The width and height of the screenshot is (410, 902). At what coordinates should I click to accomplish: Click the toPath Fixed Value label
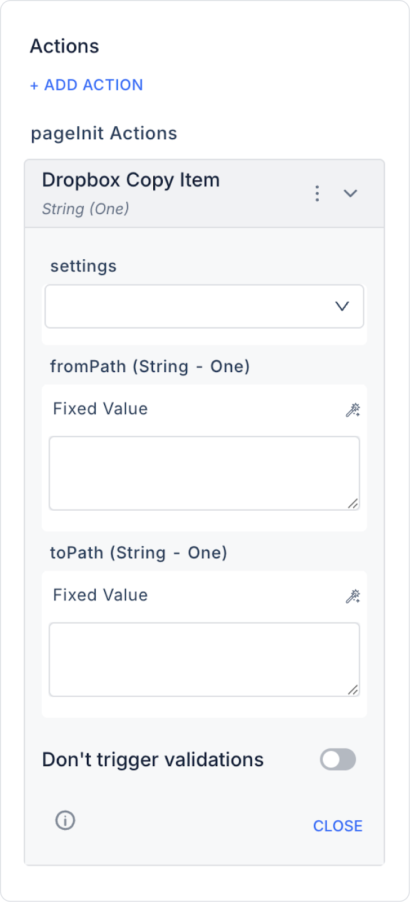click(x=100, y=595)
